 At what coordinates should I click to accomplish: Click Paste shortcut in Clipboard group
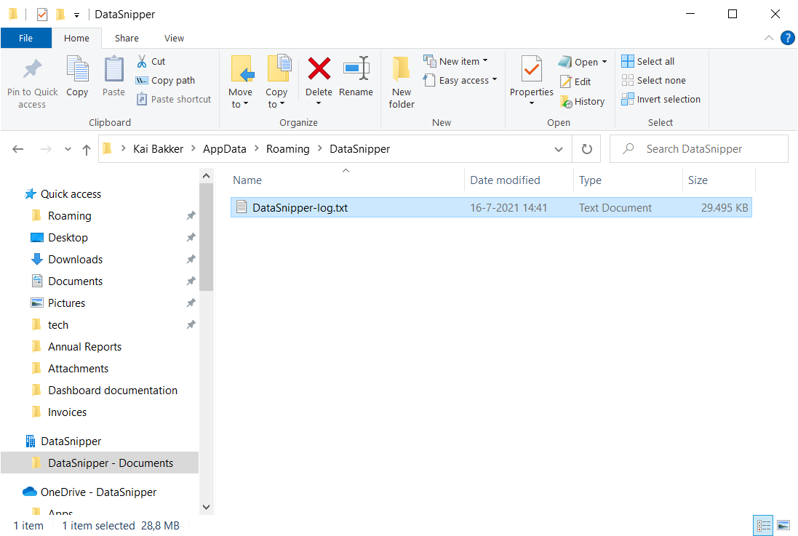(x=174, y=99)
